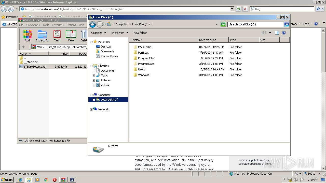The width and height of the screenshot is (326, 183).
Task: Sort by Date modified column header
Action: pyautogui.click(x=213, y=40)
